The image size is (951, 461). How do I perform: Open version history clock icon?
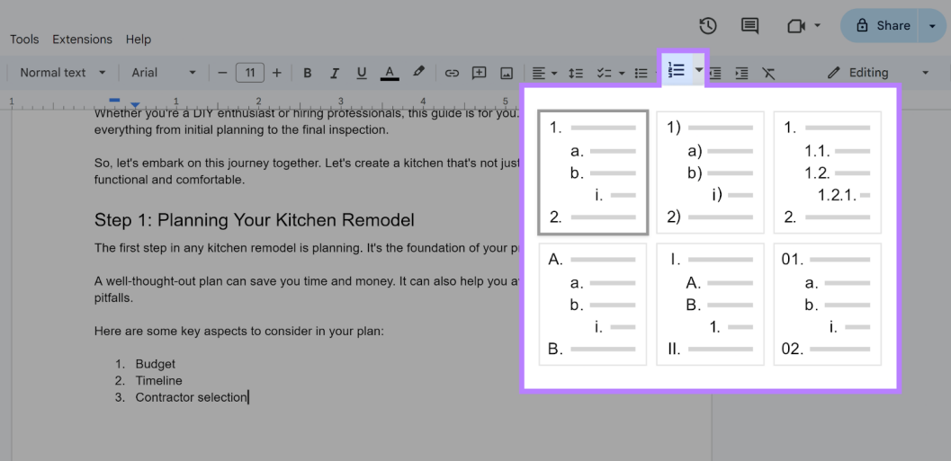tap(708, 26)
